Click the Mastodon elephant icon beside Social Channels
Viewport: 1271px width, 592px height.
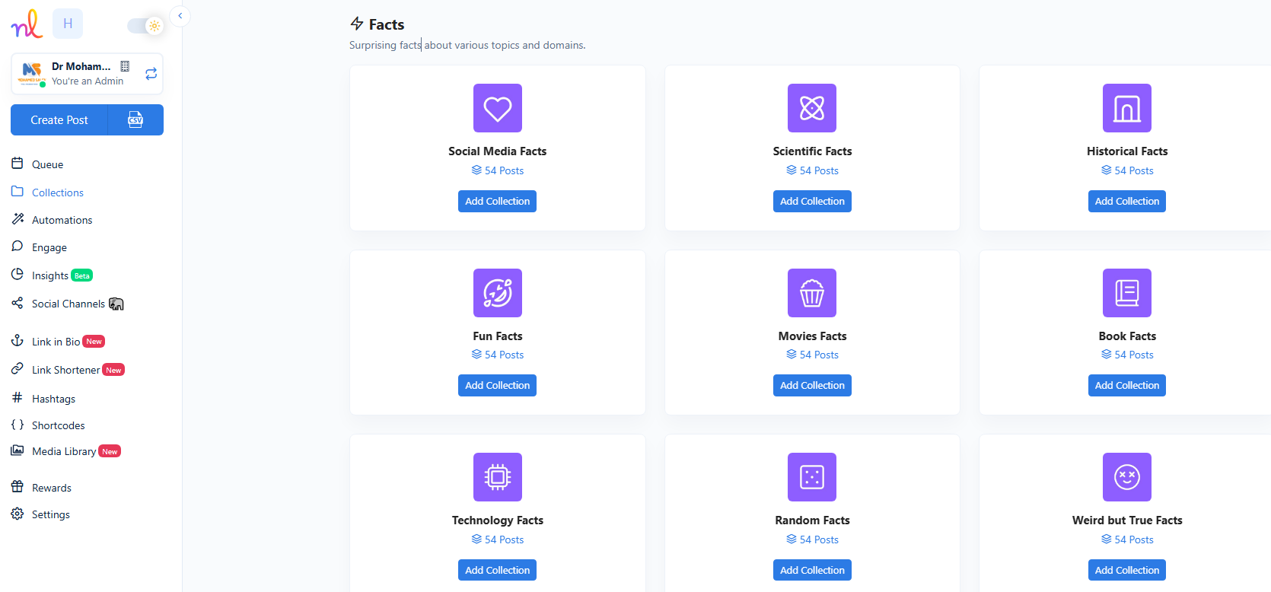(x=116, y=304)
